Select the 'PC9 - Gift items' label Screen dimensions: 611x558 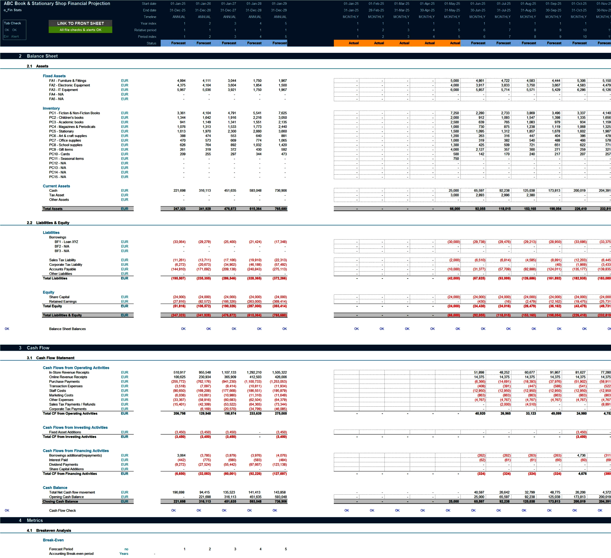pyautogui.click(x=61, y=149)
